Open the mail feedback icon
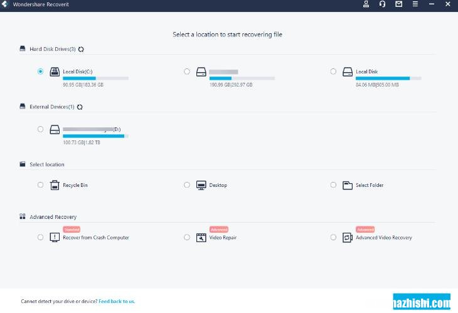This screenshot has height=313, width=458. click(398, 4)
